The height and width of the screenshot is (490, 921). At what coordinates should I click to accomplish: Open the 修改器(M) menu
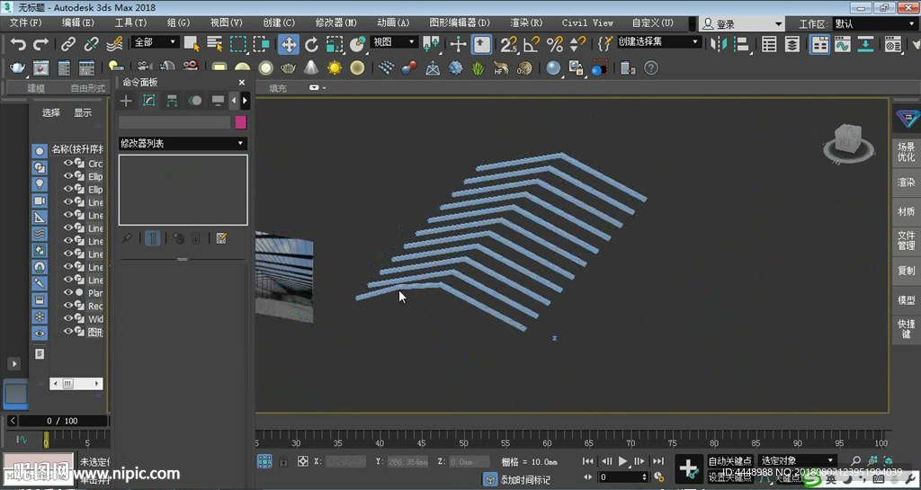pos(336,22)
